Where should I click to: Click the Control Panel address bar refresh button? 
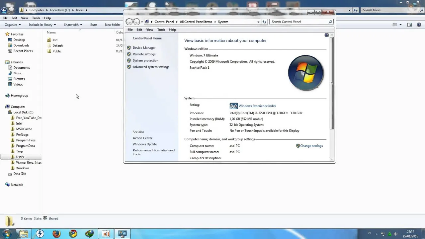[264, 22]
